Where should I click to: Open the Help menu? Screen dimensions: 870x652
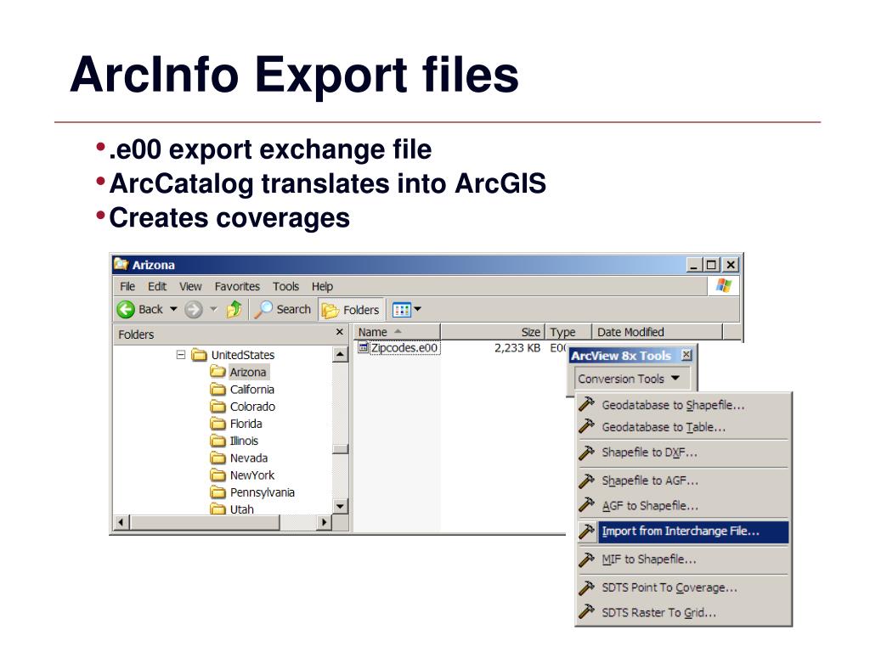tap(322, 286)
